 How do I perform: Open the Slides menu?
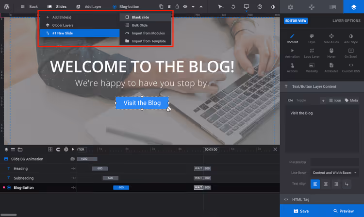click(x=57, y=7)
